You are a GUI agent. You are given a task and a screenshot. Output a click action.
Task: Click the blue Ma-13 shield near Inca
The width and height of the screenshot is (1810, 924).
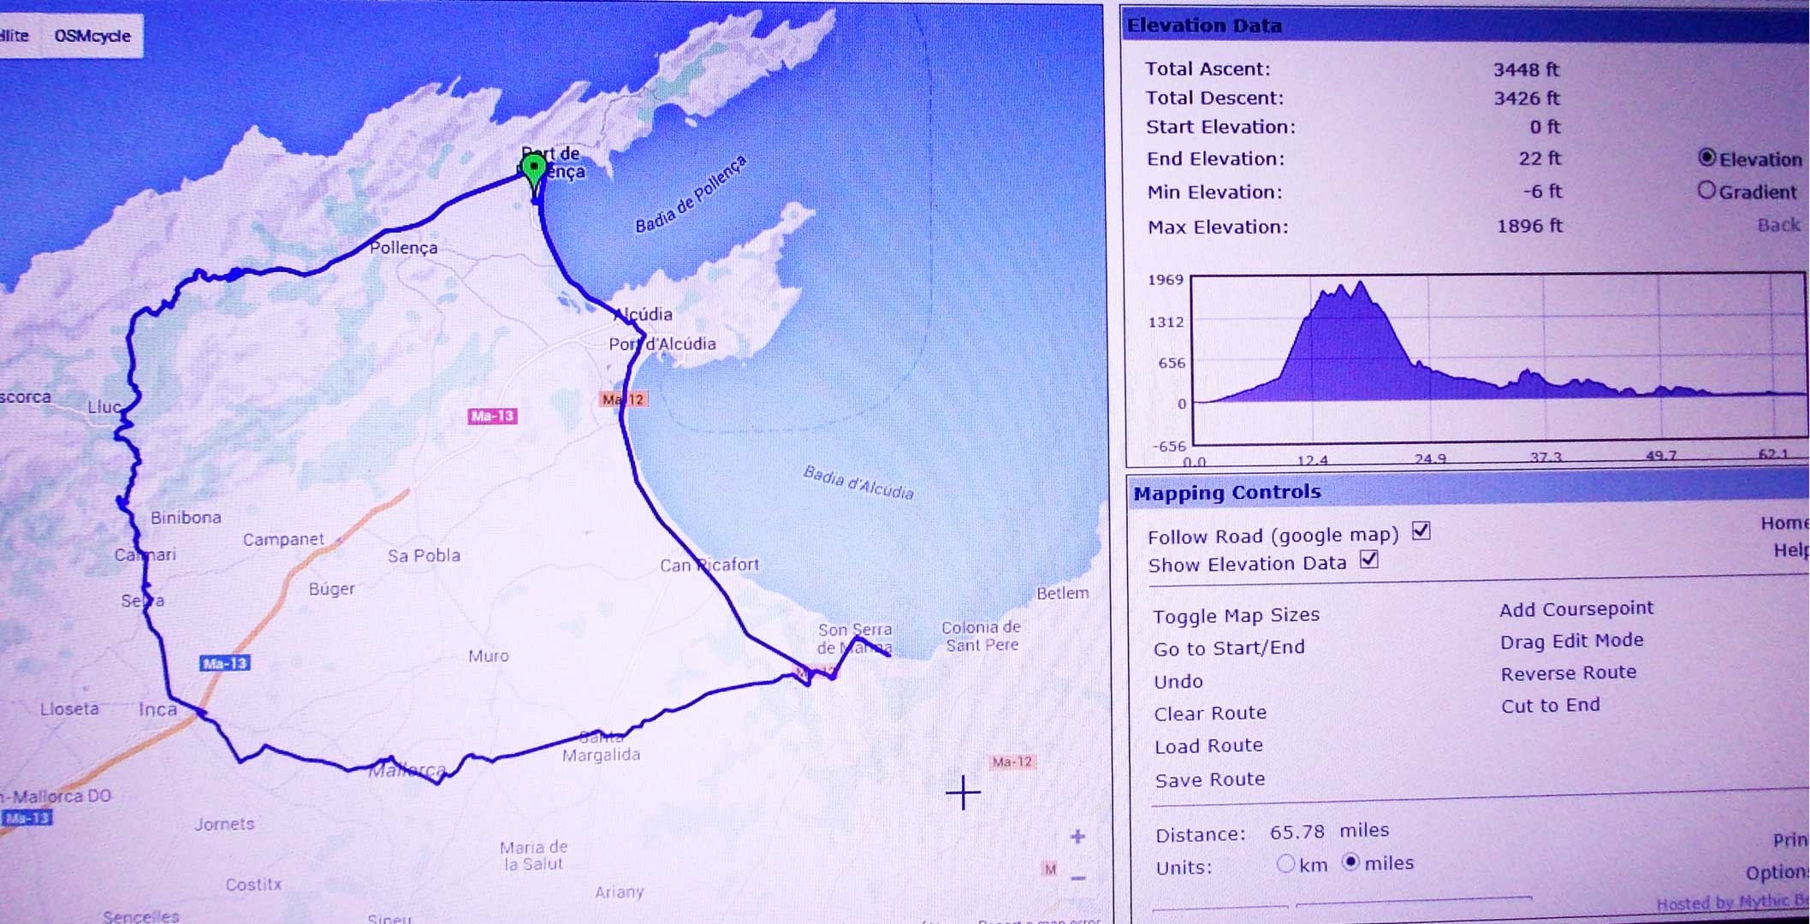224,663
